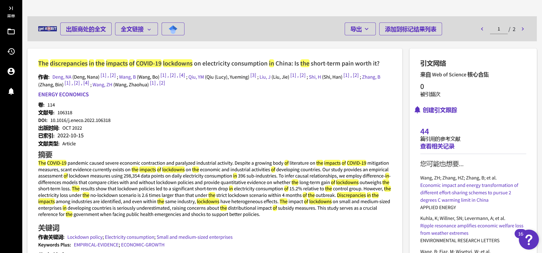
Task: Go to next record arrow
Action: pos(523,29)
